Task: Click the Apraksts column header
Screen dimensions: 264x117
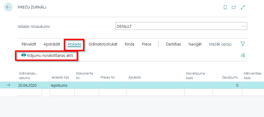Action: pos(135,77)
